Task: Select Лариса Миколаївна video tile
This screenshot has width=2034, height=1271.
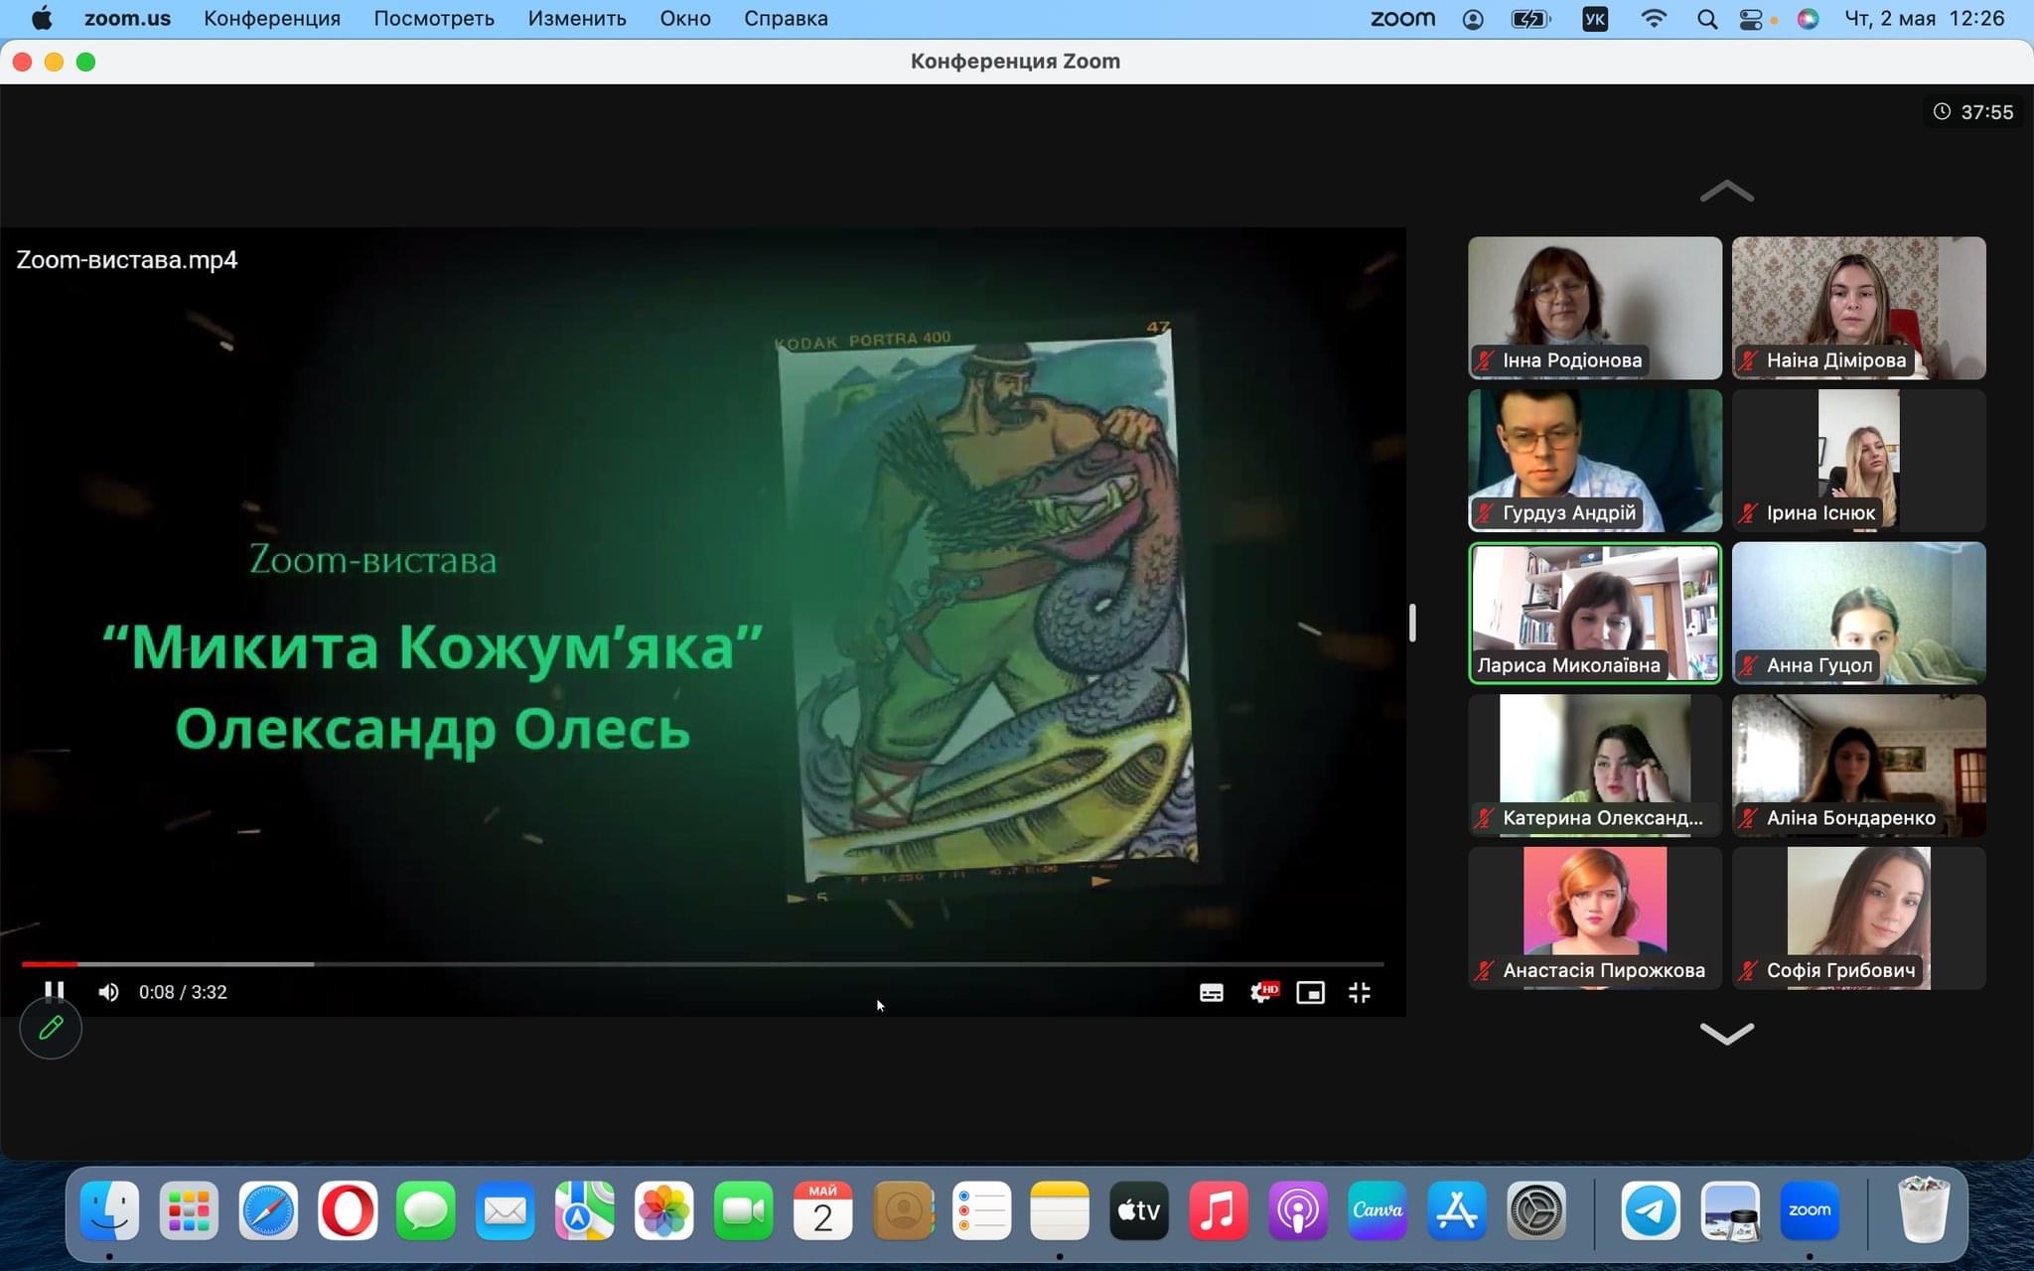Action: coord(1595,613)
